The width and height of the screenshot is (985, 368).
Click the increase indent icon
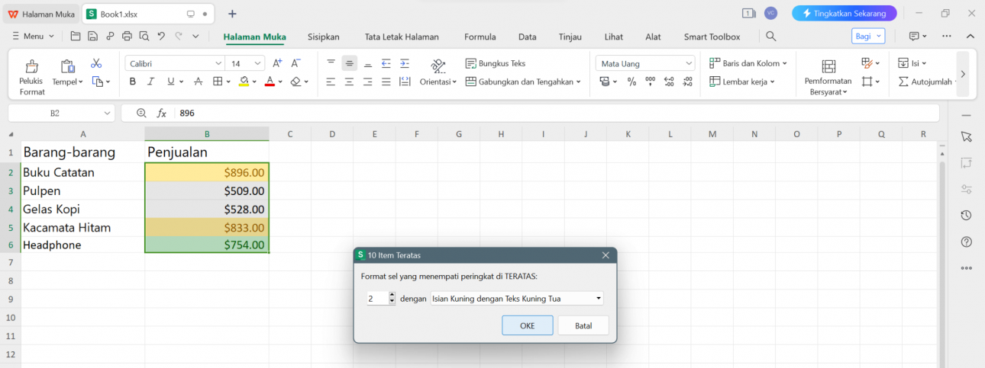[404, 63]
